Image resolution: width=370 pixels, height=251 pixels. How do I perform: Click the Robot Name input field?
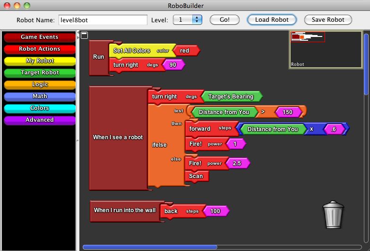(103, 20)
